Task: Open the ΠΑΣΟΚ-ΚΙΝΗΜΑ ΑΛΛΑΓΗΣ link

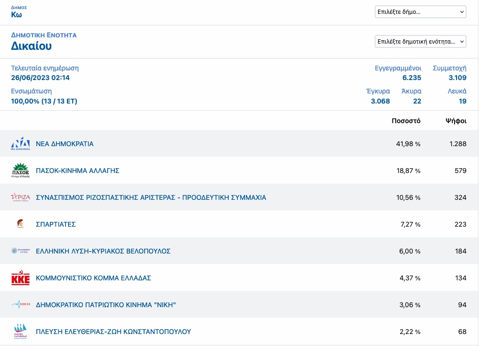Action: point(78,171)
